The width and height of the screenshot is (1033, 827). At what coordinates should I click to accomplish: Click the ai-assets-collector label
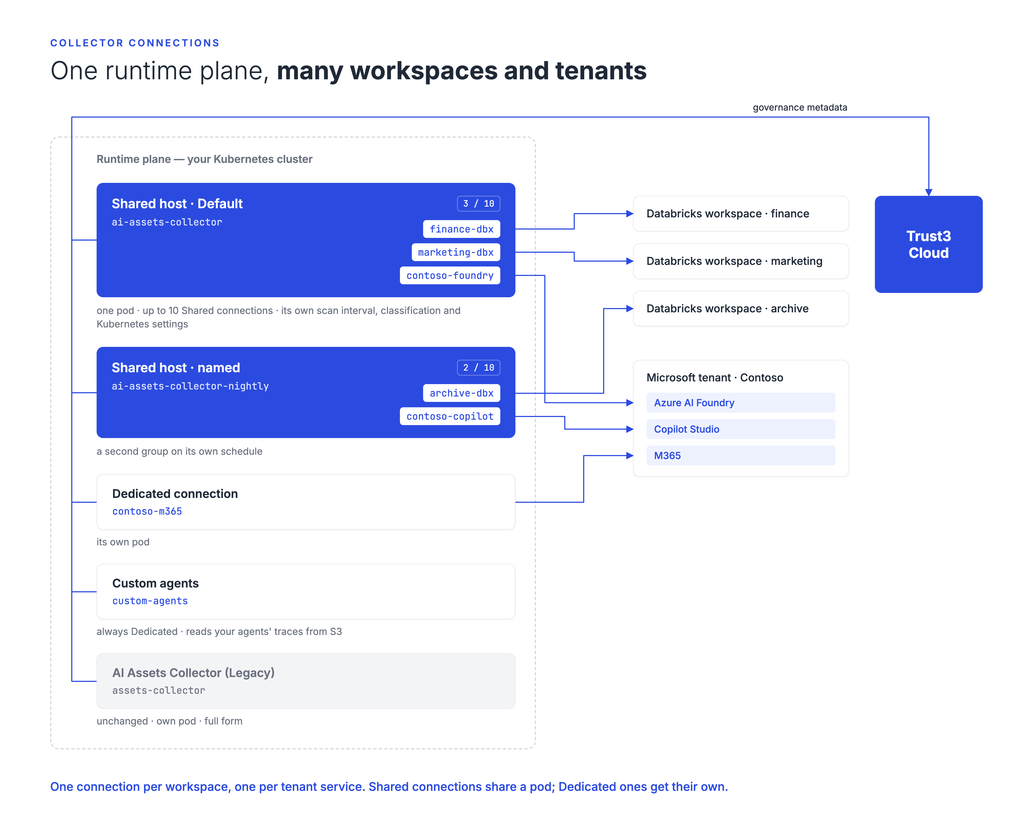click(167, 222)
